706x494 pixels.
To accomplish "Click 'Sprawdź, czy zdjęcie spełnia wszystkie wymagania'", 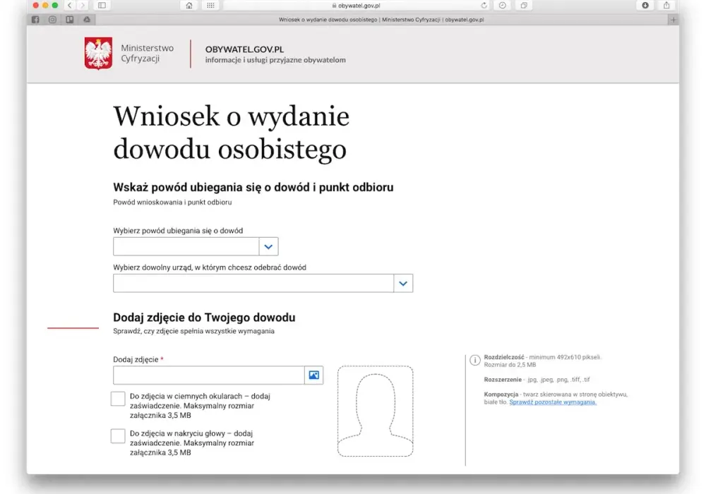I will coord(193,331).
